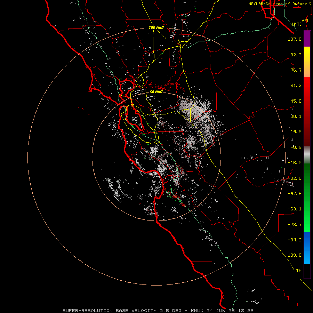Click the VEL heading above the color scale
Viewport: 313px width, 313px height.
[305, 21]
